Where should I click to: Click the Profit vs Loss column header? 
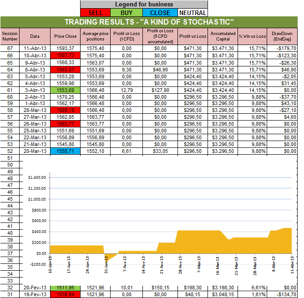pyautogui.click(x=193, y=36)
